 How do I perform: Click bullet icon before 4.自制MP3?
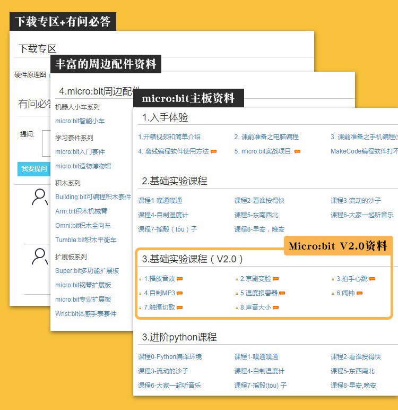[140, 294]
